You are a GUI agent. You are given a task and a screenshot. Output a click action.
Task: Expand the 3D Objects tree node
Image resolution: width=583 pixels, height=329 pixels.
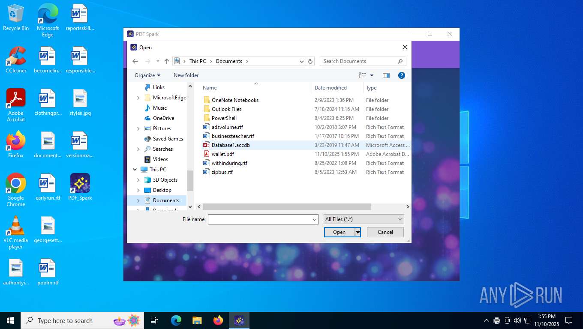pyautogui.click(x=138, y=180)
